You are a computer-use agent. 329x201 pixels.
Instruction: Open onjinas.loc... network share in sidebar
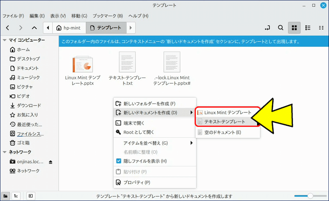26,162
